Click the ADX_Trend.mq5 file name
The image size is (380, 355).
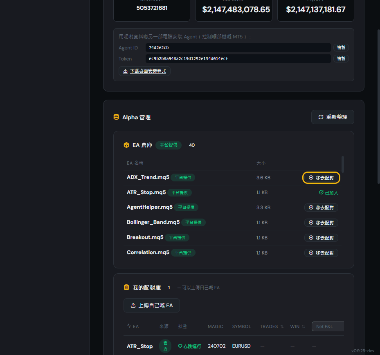coord(148,177)
